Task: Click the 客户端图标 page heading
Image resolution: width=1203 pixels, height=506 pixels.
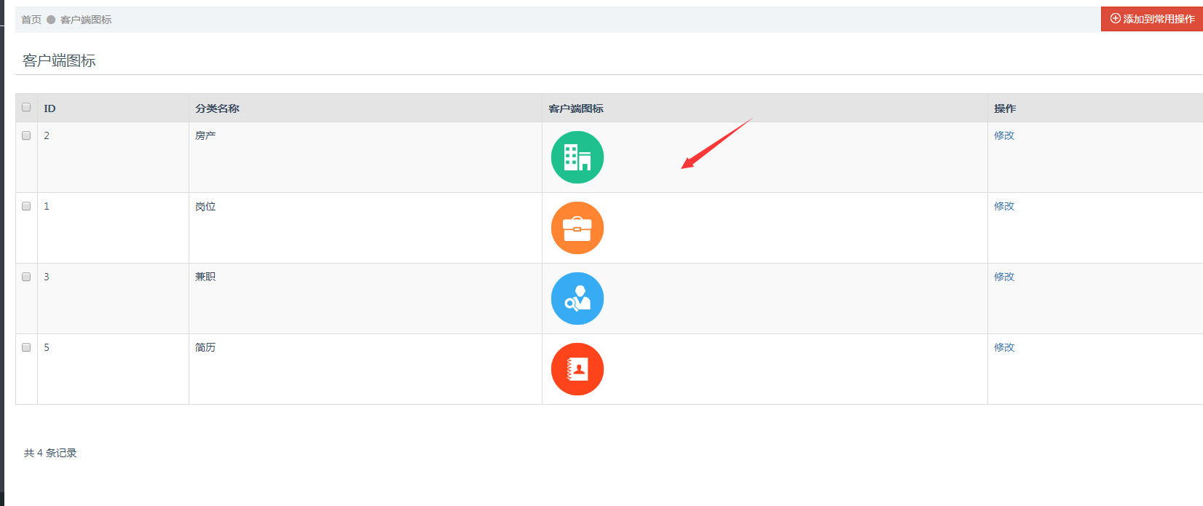Action: tap(59, 60)
